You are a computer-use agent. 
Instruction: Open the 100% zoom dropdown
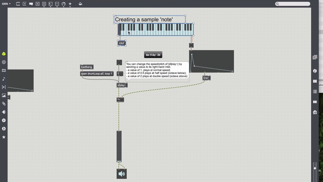(x=6, y=4)
